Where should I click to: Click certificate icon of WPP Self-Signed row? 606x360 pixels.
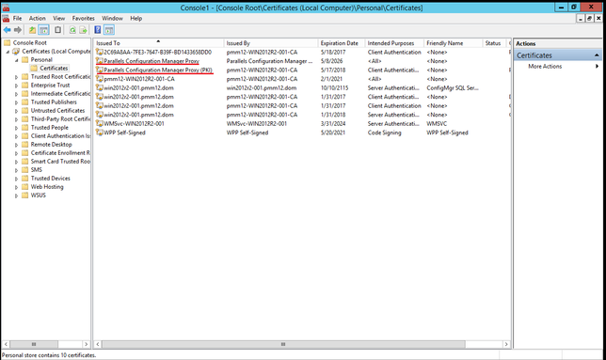point(100,133)
